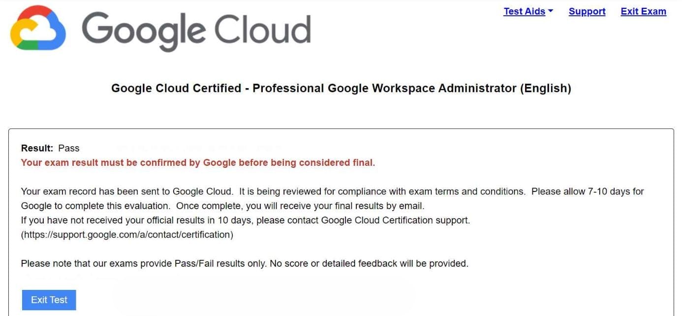Open the Support link
The height and width of the screenshot is (316, 682).
[587, 11]
